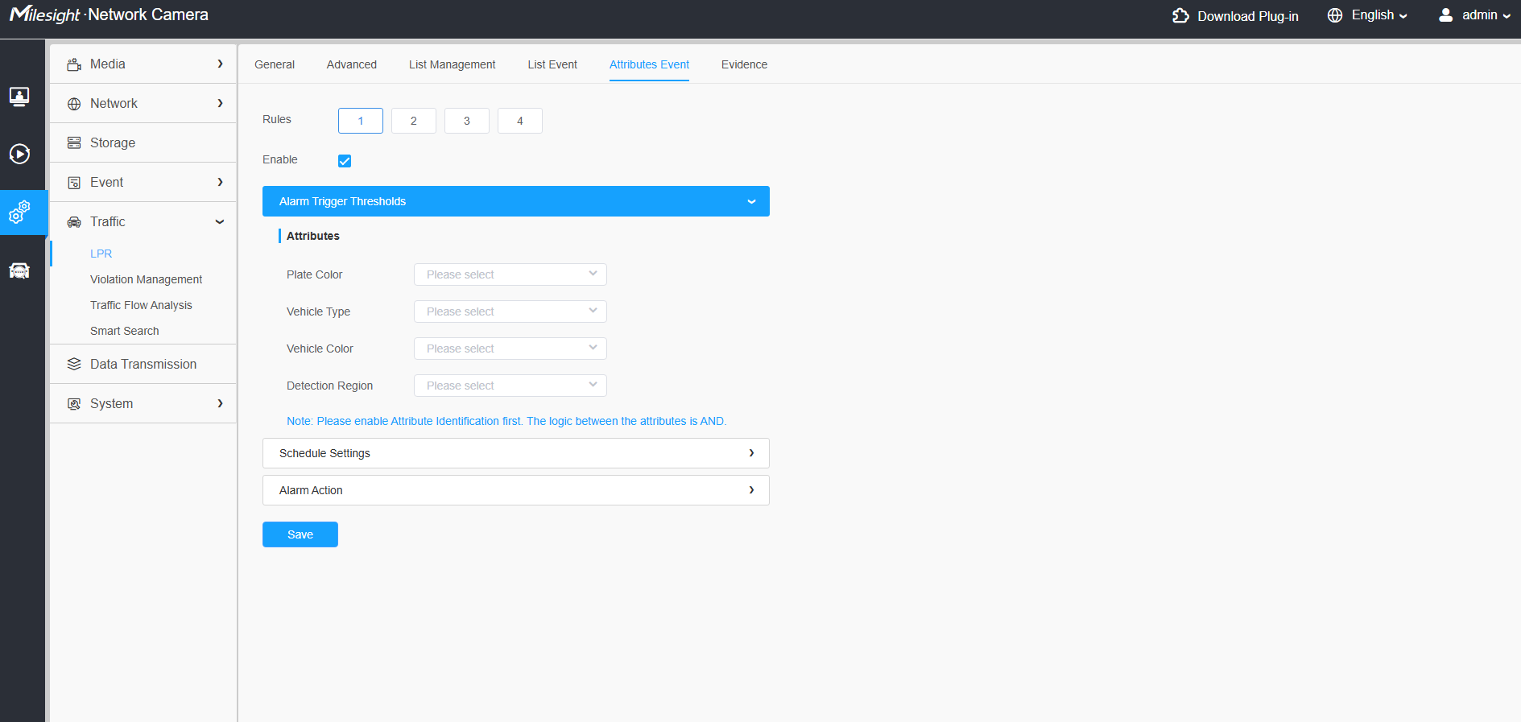
Task: Switch to the Evidence tab
Action: click(745, 64)
